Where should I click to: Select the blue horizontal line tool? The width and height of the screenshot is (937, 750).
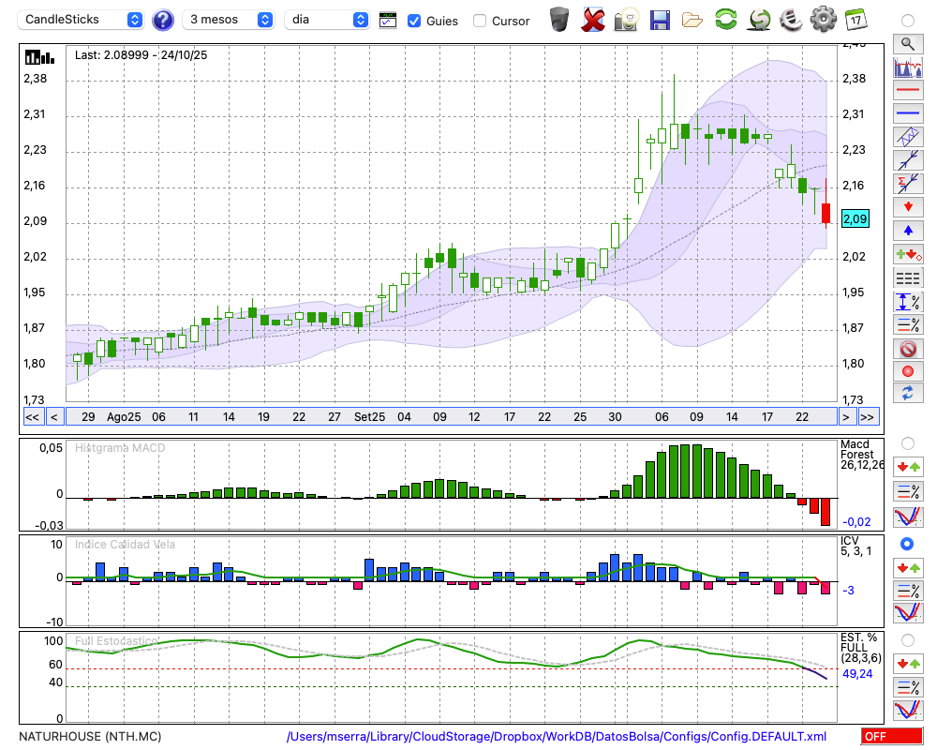pos(907,113)
